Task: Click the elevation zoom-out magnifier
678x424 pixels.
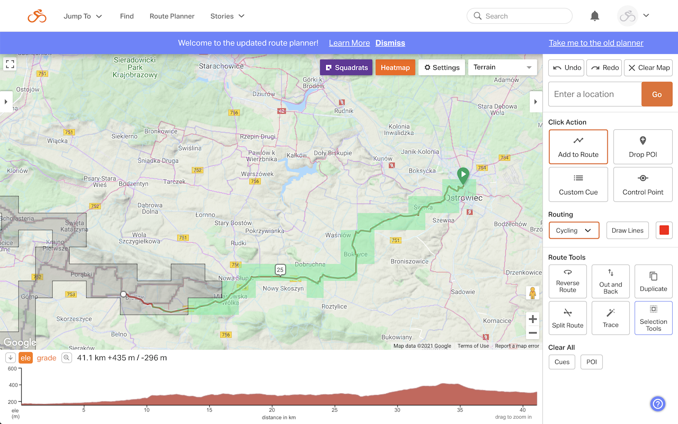Action: (x=67, y=358)
